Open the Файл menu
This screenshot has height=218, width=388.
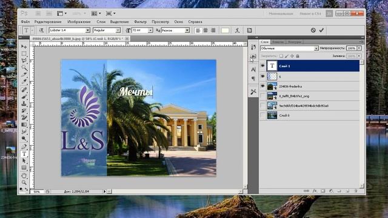click(x=25, y=22)
